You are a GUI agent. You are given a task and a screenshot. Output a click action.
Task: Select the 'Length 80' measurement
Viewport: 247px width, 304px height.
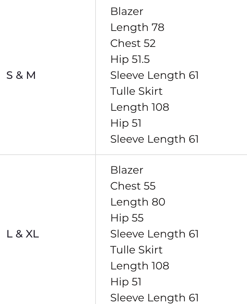tap(137, 202)
